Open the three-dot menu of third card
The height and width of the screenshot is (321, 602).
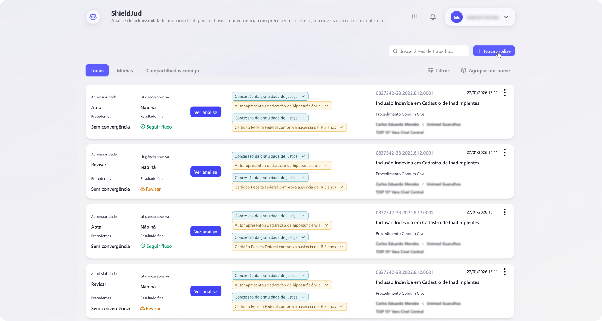coord(505,212)
